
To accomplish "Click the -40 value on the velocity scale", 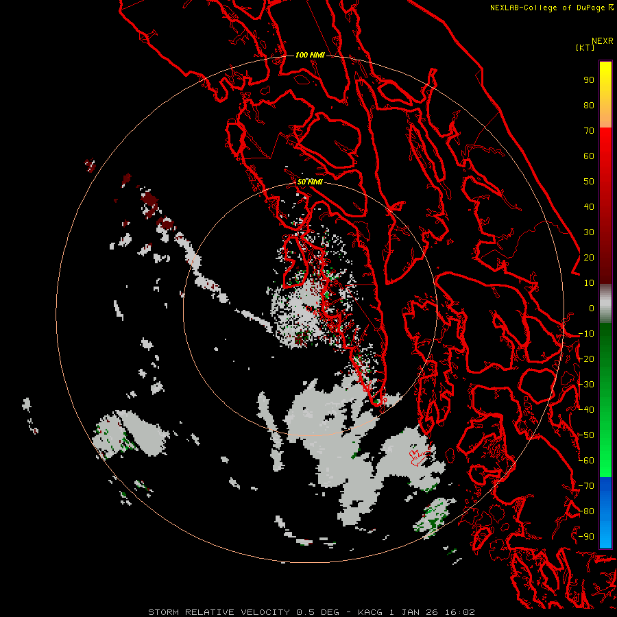I will click(x=586, y=410).
